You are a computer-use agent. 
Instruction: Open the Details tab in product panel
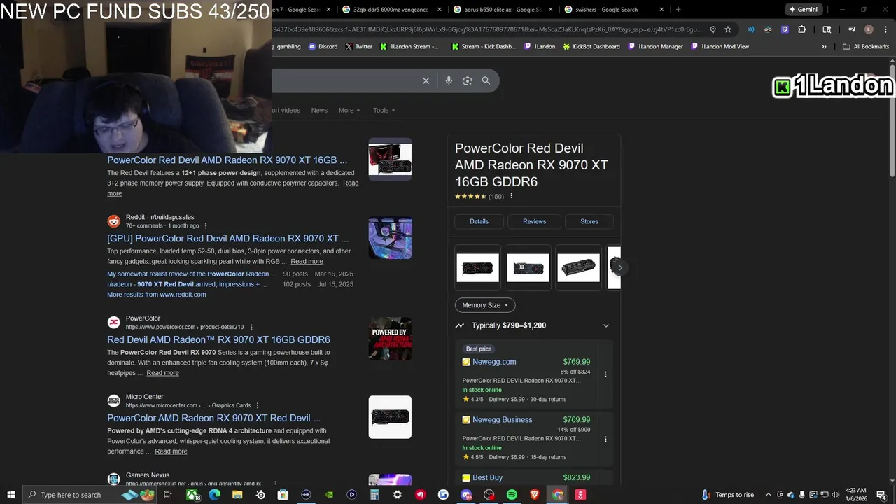point(479,221)
